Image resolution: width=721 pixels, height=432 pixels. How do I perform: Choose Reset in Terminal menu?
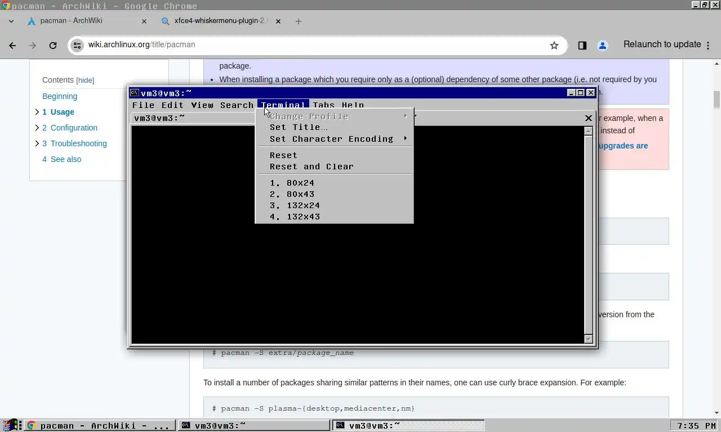point(334,155)
